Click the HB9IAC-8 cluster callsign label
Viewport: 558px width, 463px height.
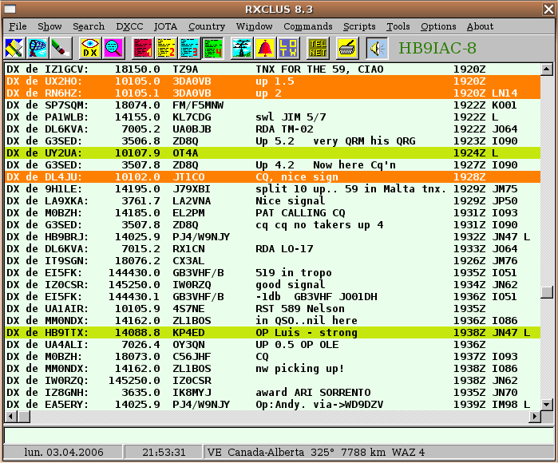[x=437, y=48]
